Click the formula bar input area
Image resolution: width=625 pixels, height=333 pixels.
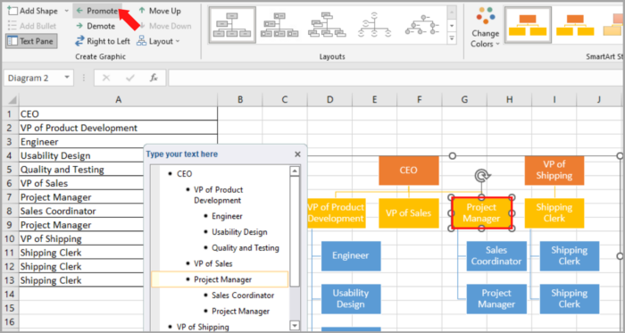coord(396,78)
